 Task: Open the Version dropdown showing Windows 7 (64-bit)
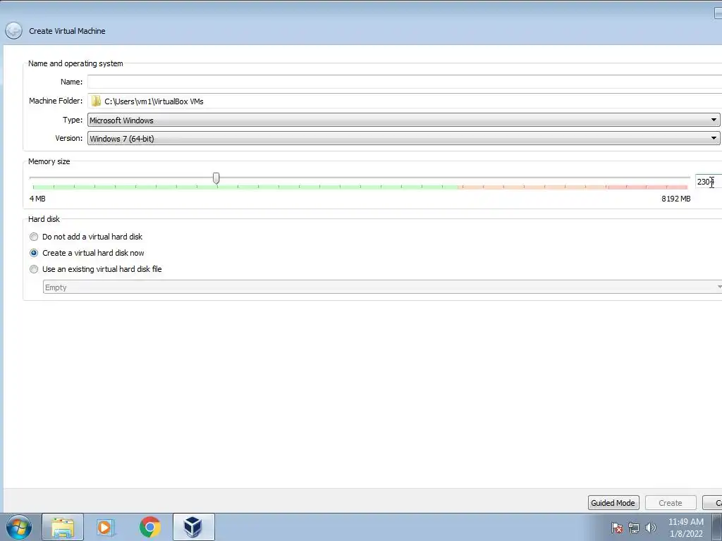tap(404, 139)
